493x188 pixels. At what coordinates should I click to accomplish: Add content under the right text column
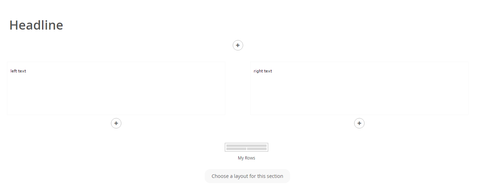coord(359,123)
